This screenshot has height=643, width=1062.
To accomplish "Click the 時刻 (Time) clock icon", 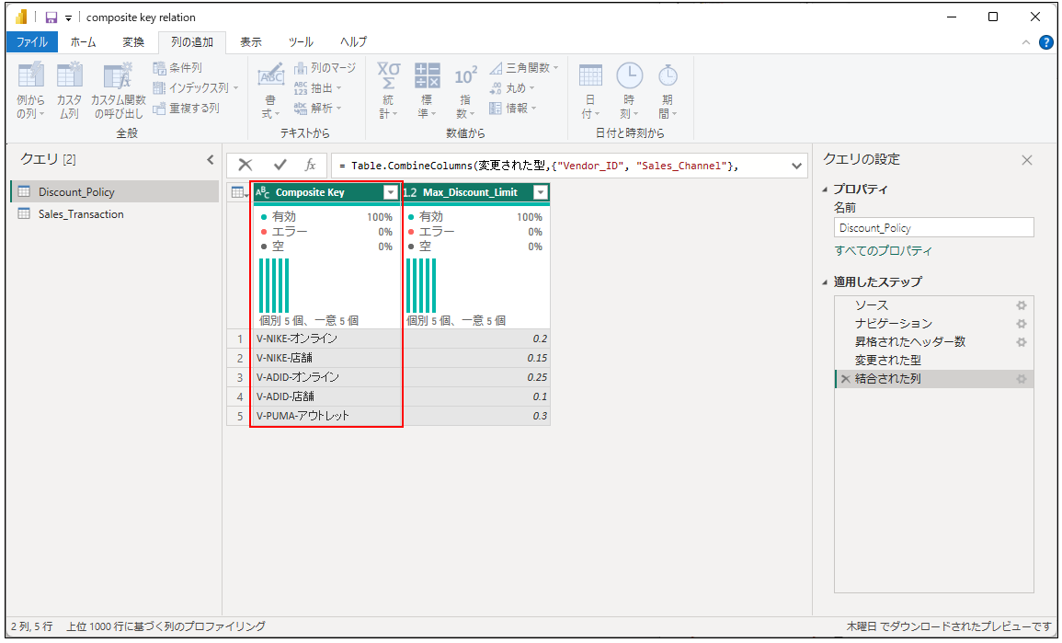I will 629,75.
